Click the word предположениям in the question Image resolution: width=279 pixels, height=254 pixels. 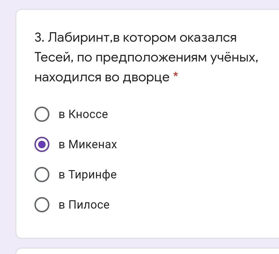(151, 57)
